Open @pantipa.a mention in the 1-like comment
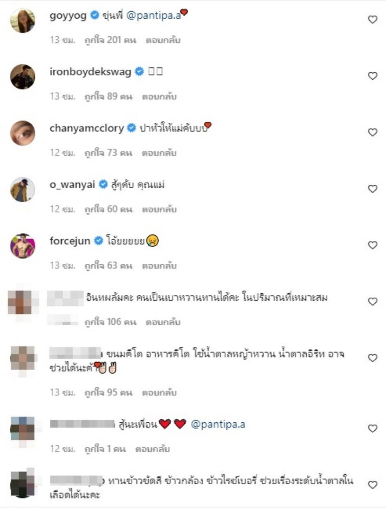This screenshot has width=386, height=510. click(218, 424)
